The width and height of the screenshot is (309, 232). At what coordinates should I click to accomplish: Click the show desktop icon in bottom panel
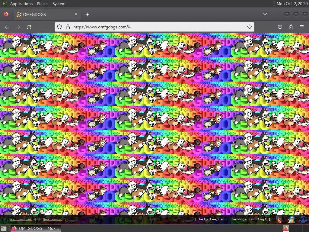(4, 228)
